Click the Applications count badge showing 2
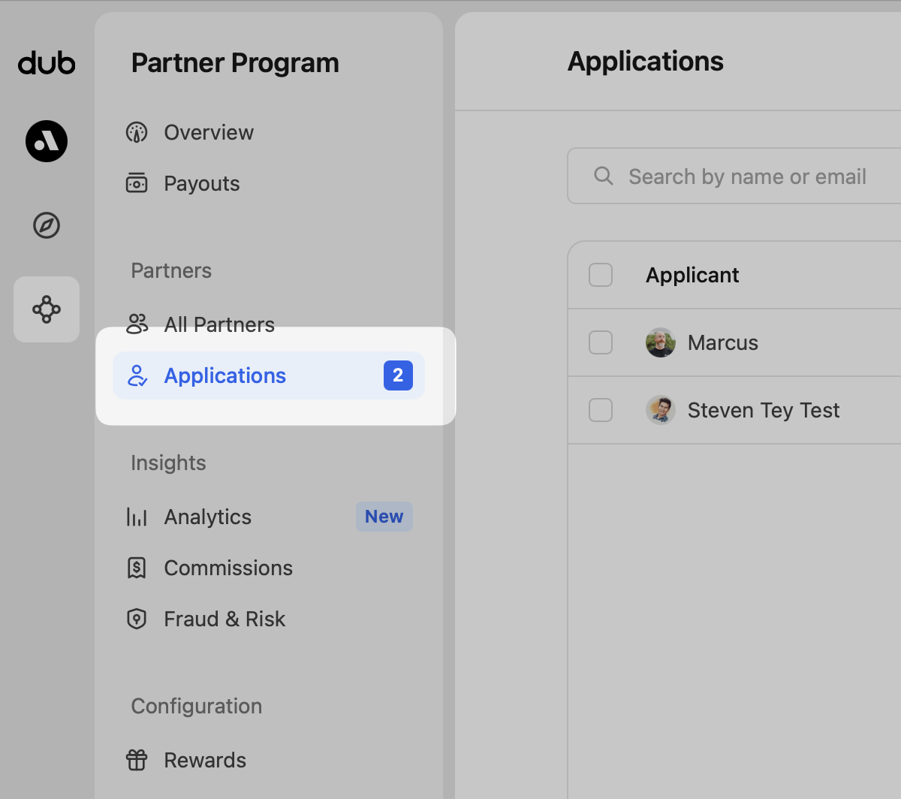Viewport: 901px width, 799px height. [398, 375]
